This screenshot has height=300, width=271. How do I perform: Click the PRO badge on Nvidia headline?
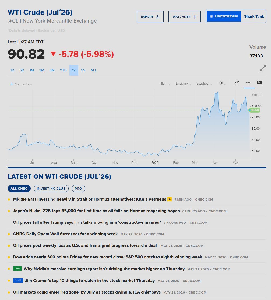17,269
